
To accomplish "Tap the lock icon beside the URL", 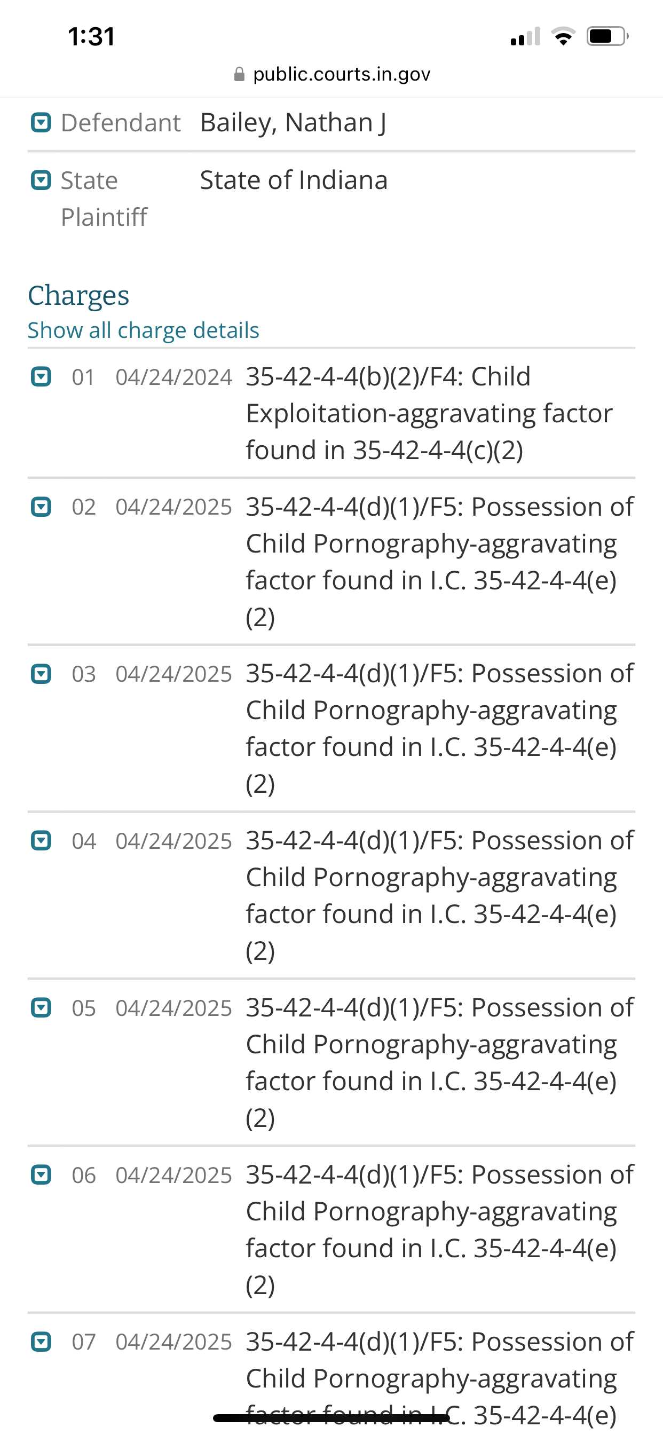I will click(239, 74).
